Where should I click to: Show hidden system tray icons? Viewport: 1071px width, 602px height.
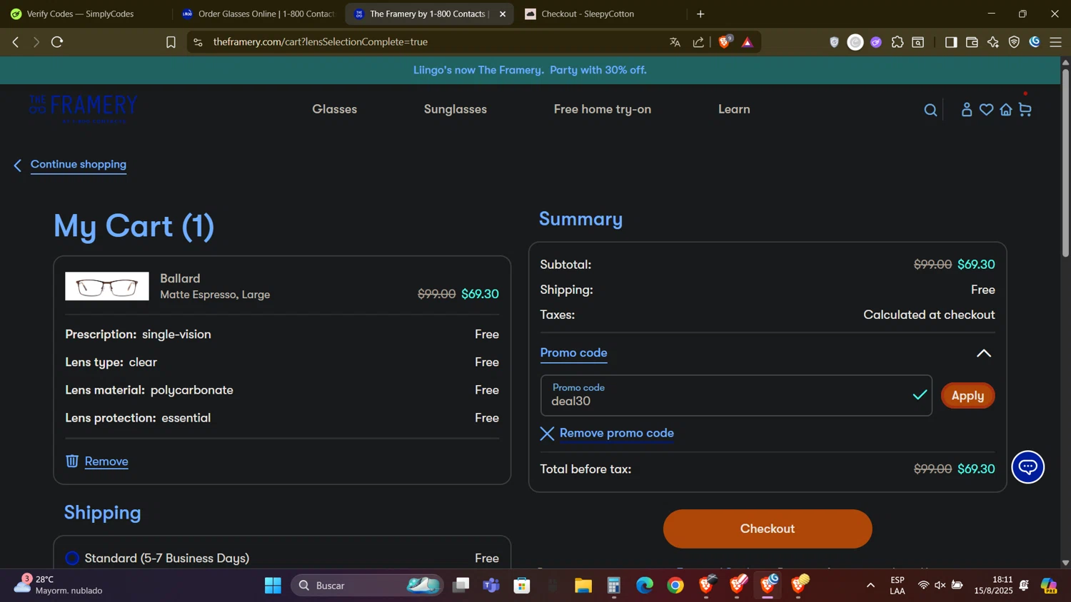[x=870, y=586]
